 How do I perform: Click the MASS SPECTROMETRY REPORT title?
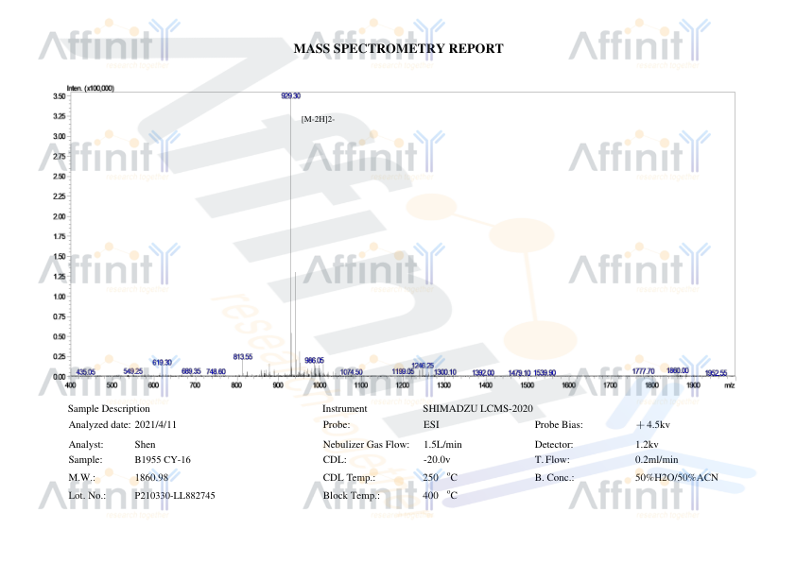(x=399, y=49)
